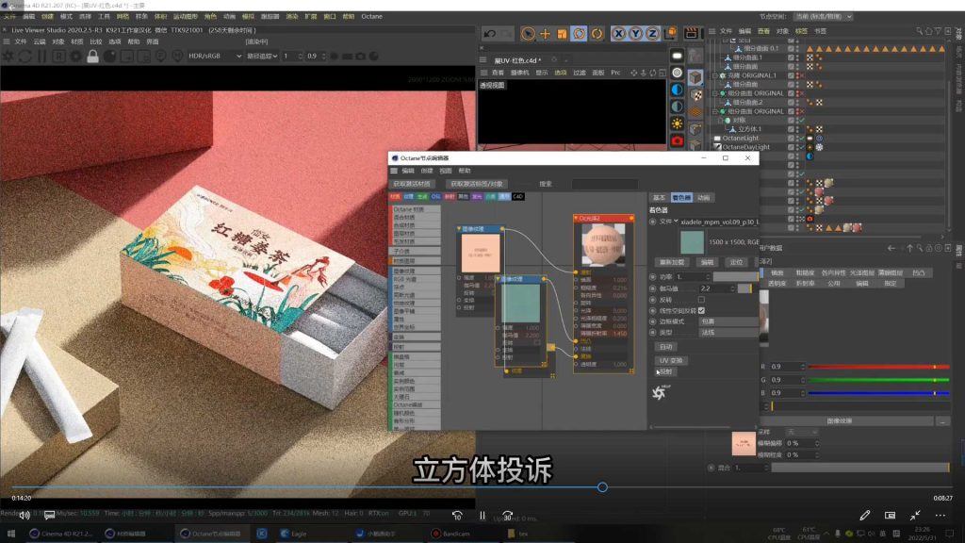Click the Y axis lock icon
The width and height of the screenshot is (965, 543).
point(635,31)
